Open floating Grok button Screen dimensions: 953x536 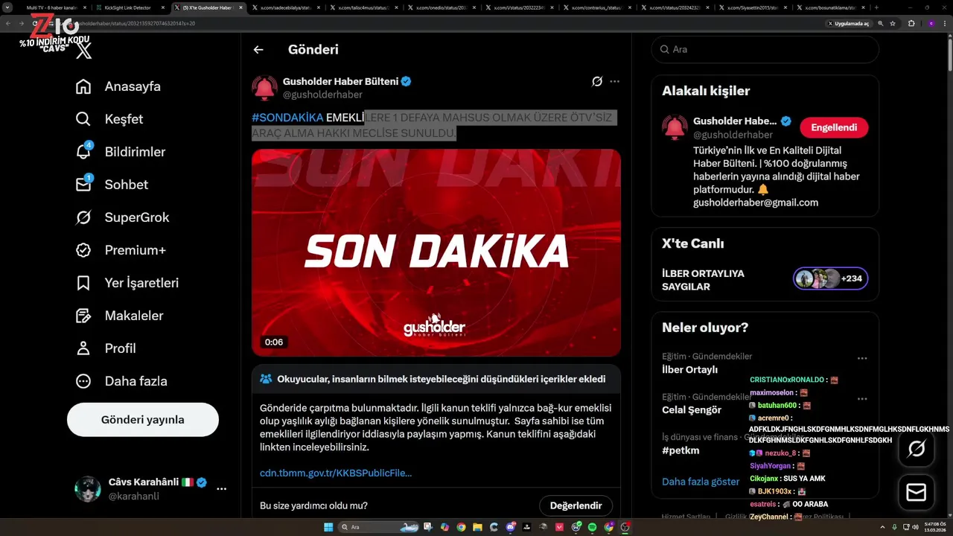(x=917, y=448)
